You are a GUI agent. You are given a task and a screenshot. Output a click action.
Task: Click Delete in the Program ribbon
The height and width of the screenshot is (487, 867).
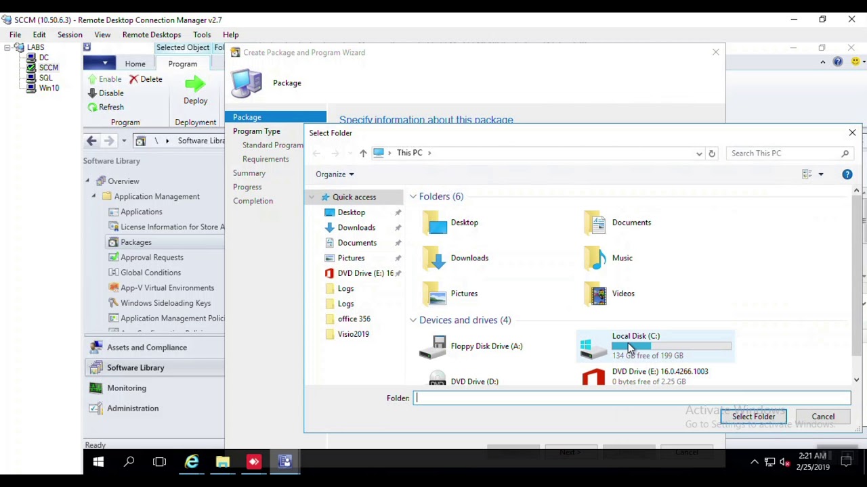pyautogui.click(x=146, y=79)
